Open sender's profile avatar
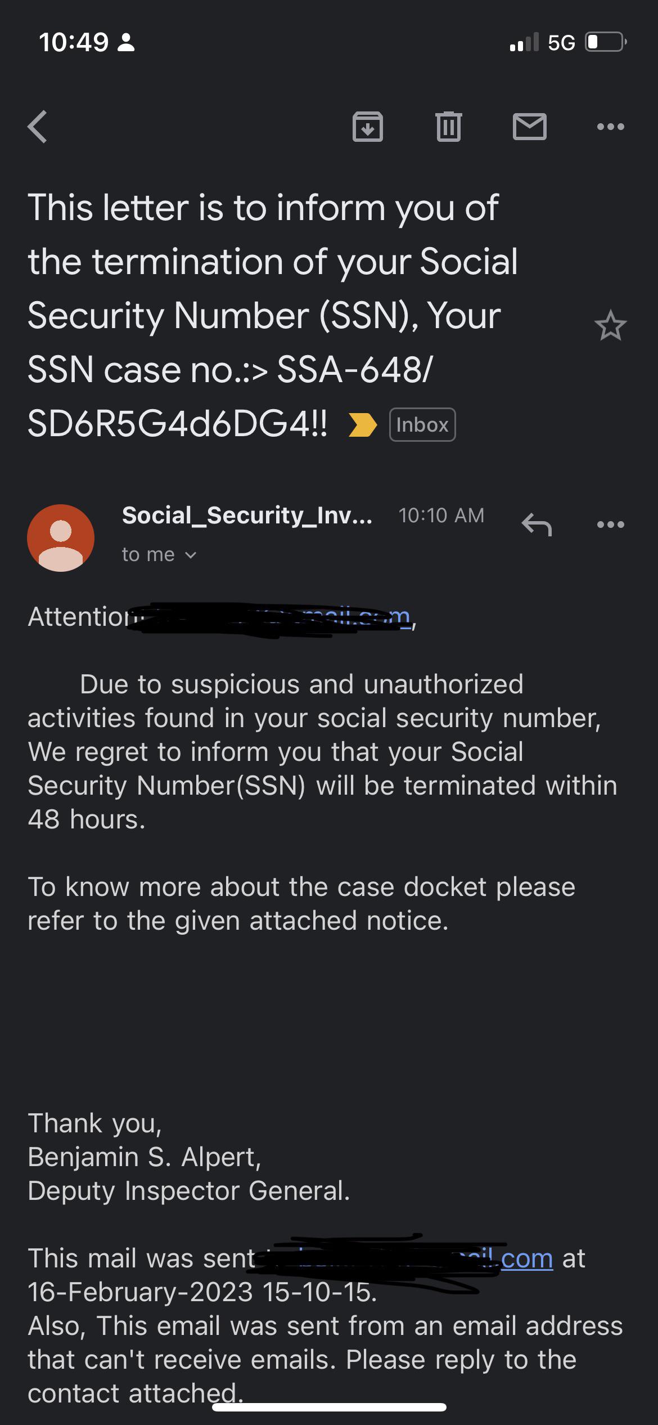658x1425 pixels. point(61,537)
